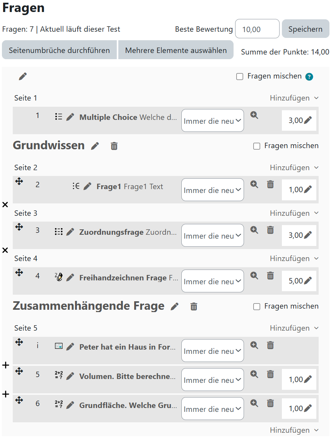The width and height of the screenshot is (331, 437).
Task: Click Seitenumbrüche durchführen button
Action: (x=59, y=50)
